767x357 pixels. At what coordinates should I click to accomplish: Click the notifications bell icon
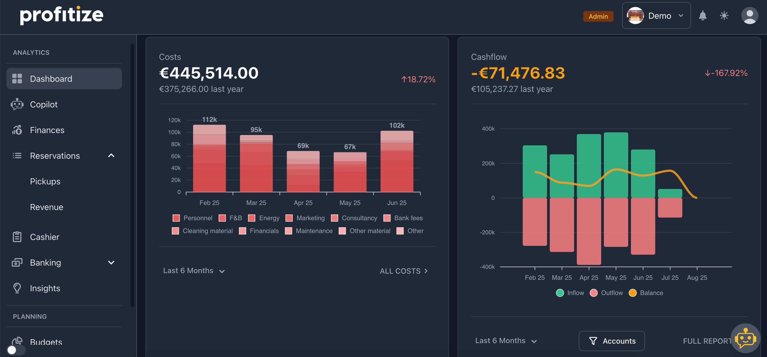702,15
